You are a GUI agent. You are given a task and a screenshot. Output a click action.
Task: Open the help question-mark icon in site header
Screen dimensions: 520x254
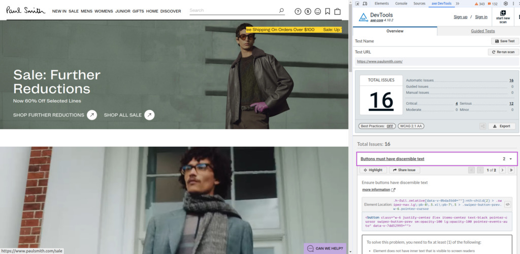point(298,12)
